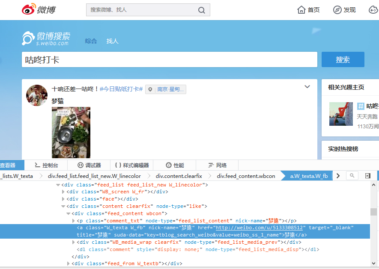Collapse the feed_content wbcon div node
The height and width of the screenshot is (269, 379).
(x=68, y=213)
